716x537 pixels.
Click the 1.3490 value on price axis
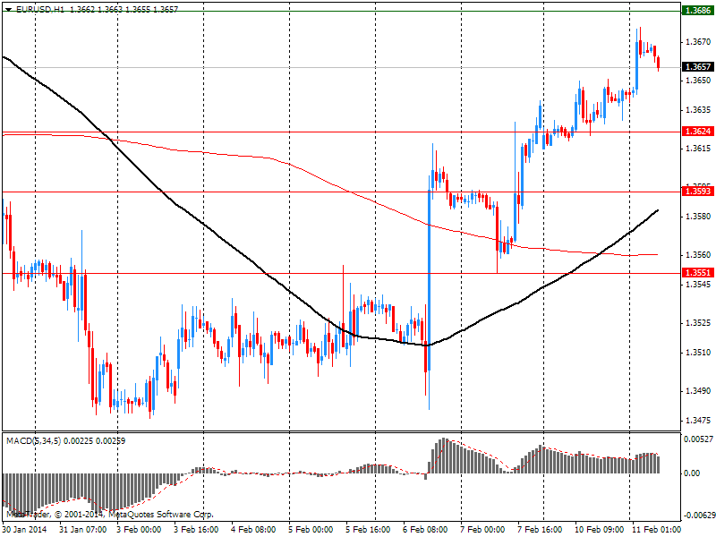[x=698, y=391]
